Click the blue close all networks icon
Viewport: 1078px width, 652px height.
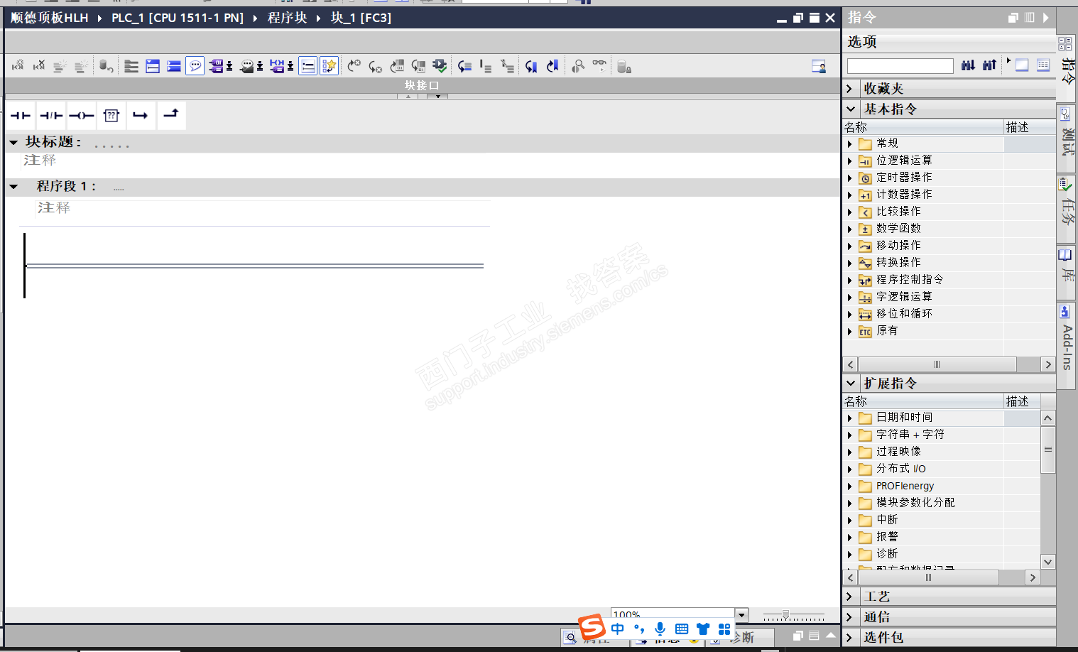click(174, 66)
